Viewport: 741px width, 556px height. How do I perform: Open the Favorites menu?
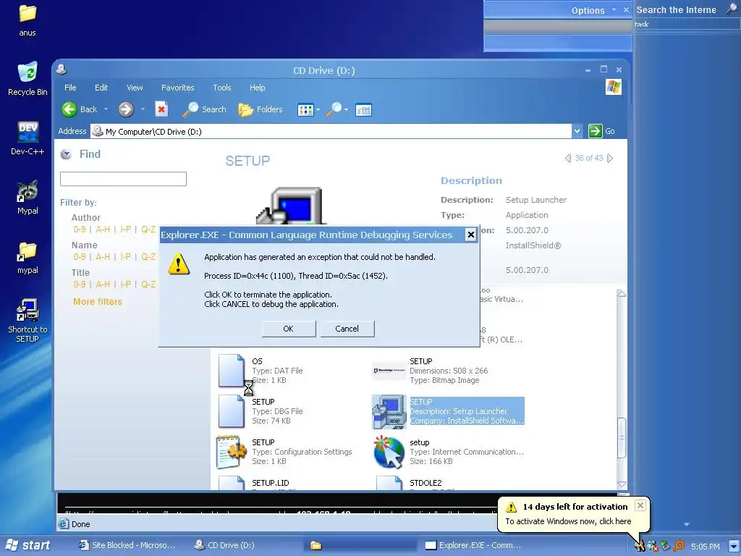pyautogui.click(x=178, y=88)
